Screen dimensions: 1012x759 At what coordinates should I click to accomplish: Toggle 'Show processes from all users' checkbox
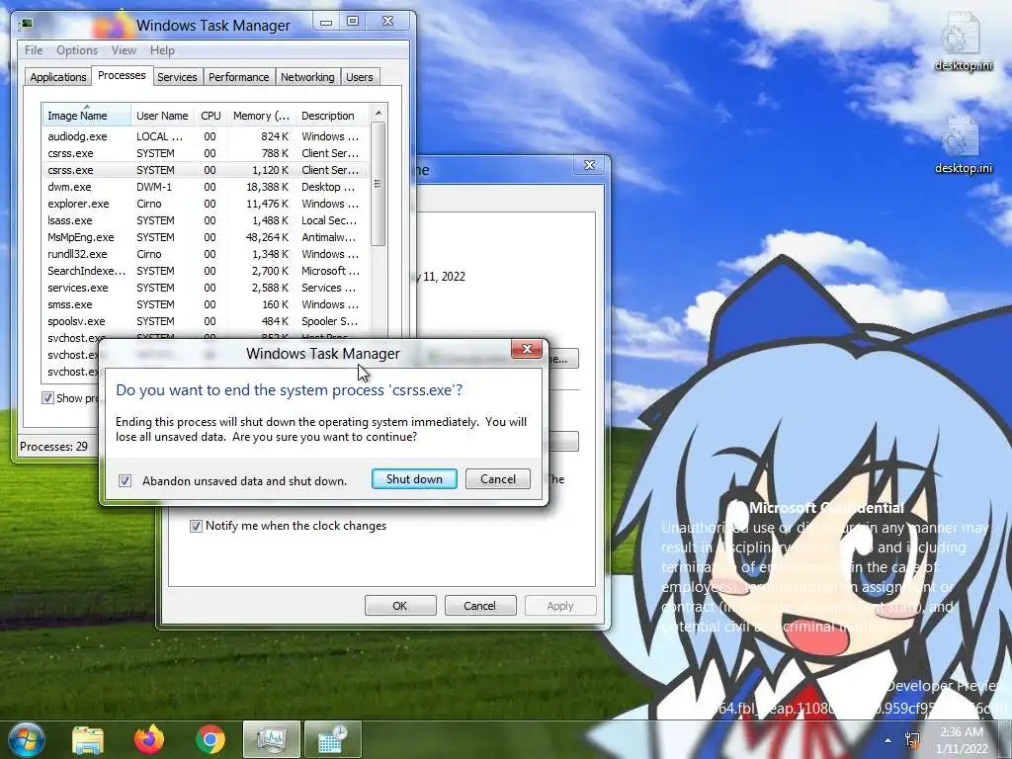point(47,397)
